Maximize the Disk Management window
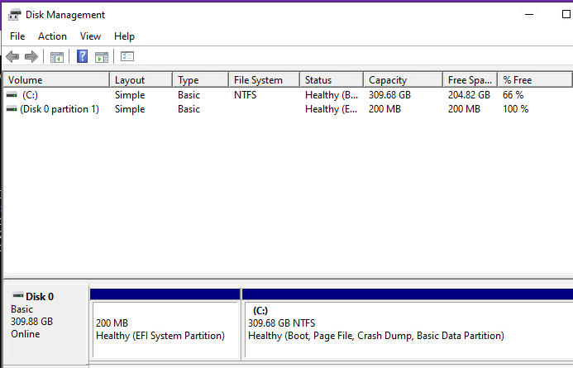The height and width of the screenshot is (368, 573). [x=566, y=14]
